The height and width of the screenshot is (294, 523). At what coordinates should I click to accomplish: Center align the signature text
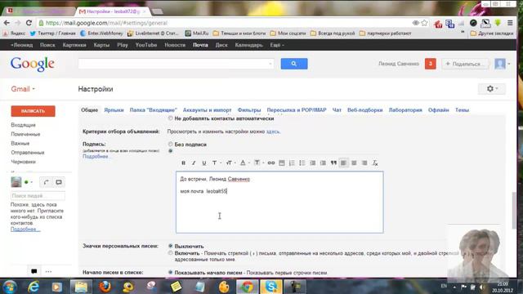tap(354, 163)
